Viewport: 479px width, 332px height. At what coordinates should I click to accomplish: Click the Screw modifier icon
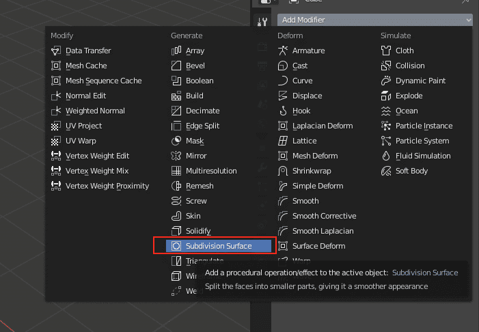pos(176,201)
